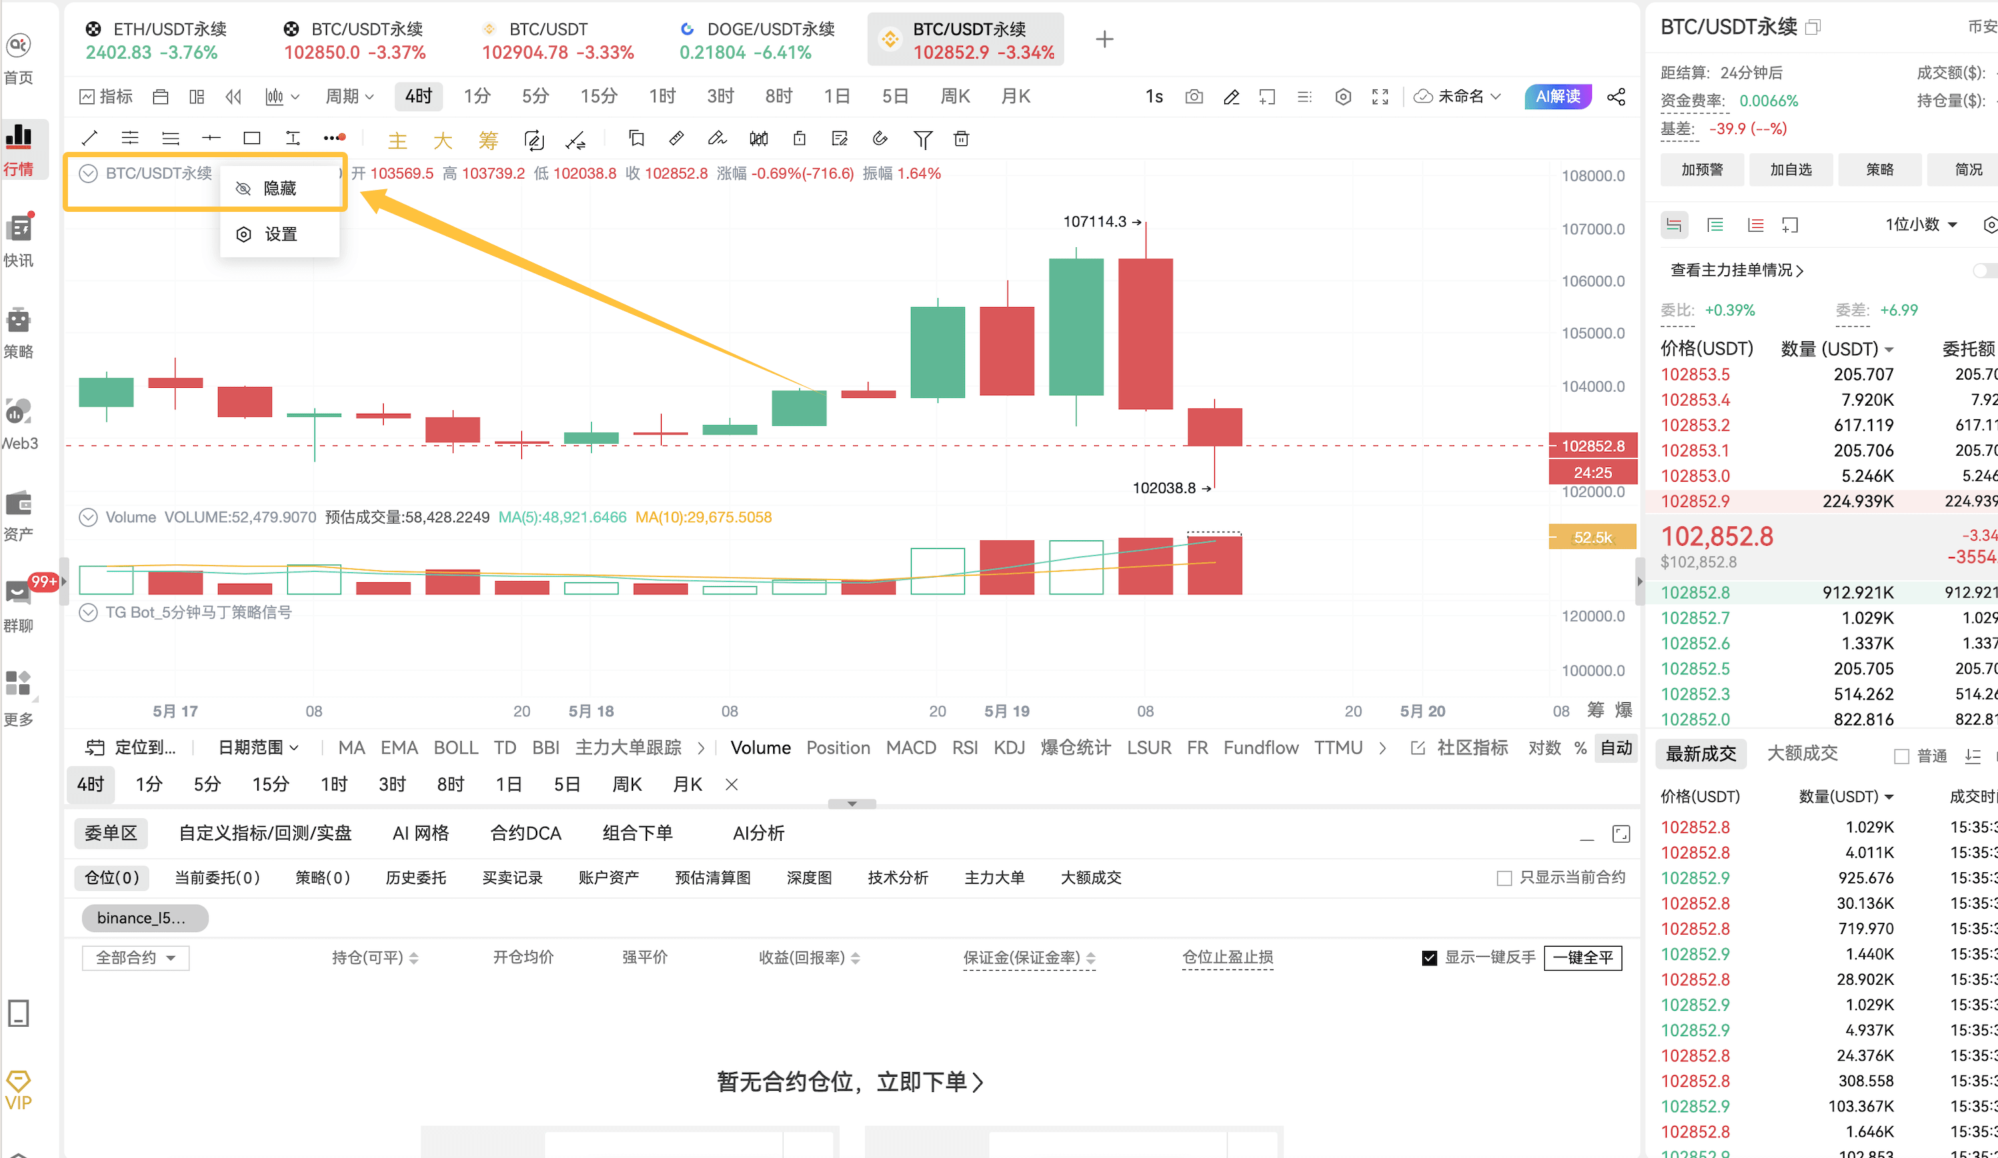Switch to DOGE/USDT永续 tab
1998x1158 pixels.
[756, 41]
